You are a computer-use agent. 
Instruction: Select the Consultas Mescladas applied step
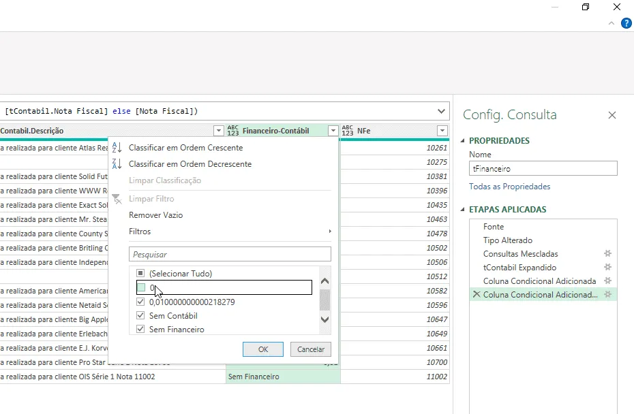click(x=520, y=254)
